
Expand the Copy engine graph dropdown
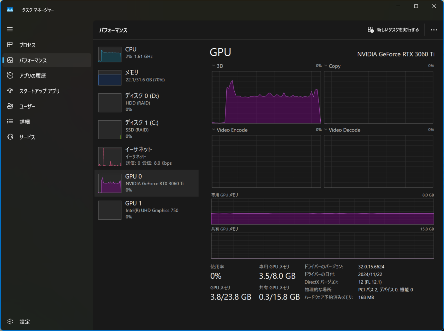coord(326,66)
